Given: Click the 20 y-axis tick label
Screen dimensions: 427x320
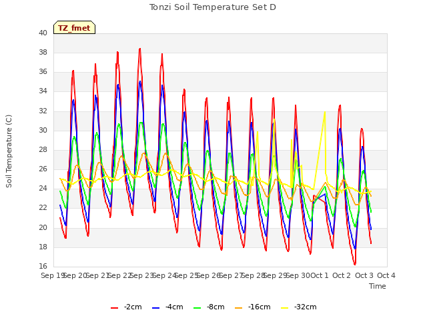Looking at the screenshot, I should pyautogui.click(x=43, y=227).
